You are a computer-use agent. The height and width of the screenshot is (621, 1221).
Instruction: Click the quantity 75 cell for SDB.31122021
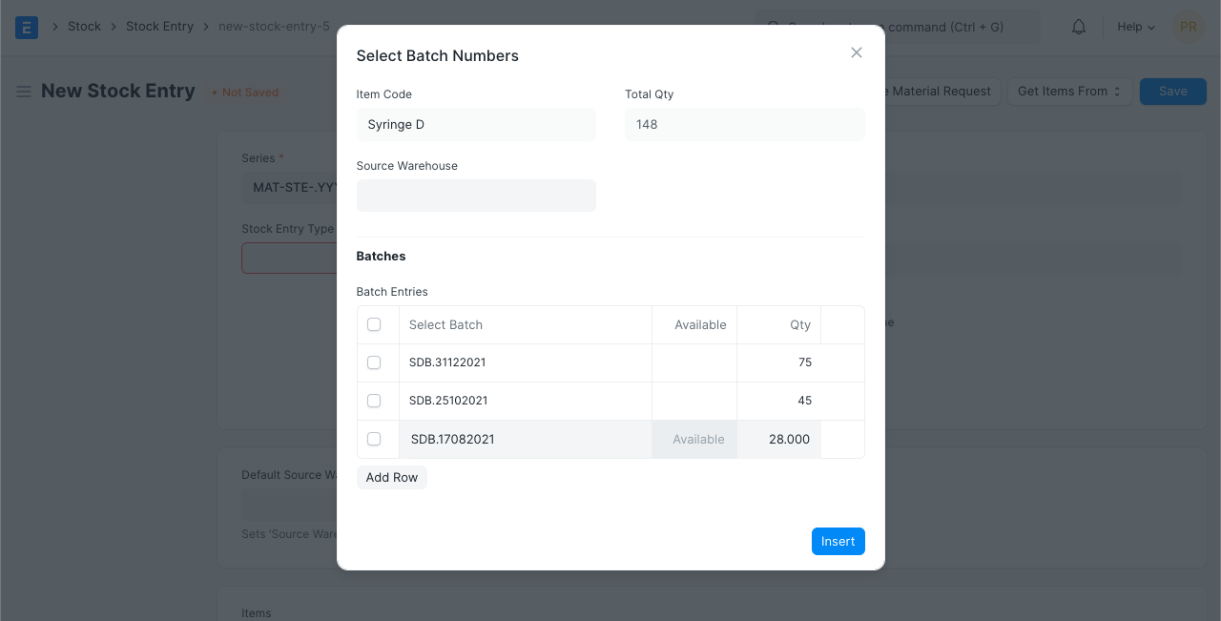coord(779,362)
